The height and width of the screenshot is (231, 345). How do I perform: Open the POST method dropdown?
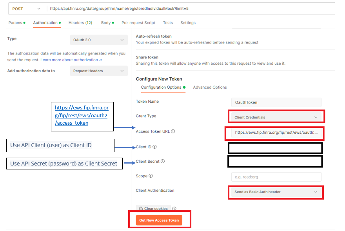pyautogui.click(x=26, y=9)
